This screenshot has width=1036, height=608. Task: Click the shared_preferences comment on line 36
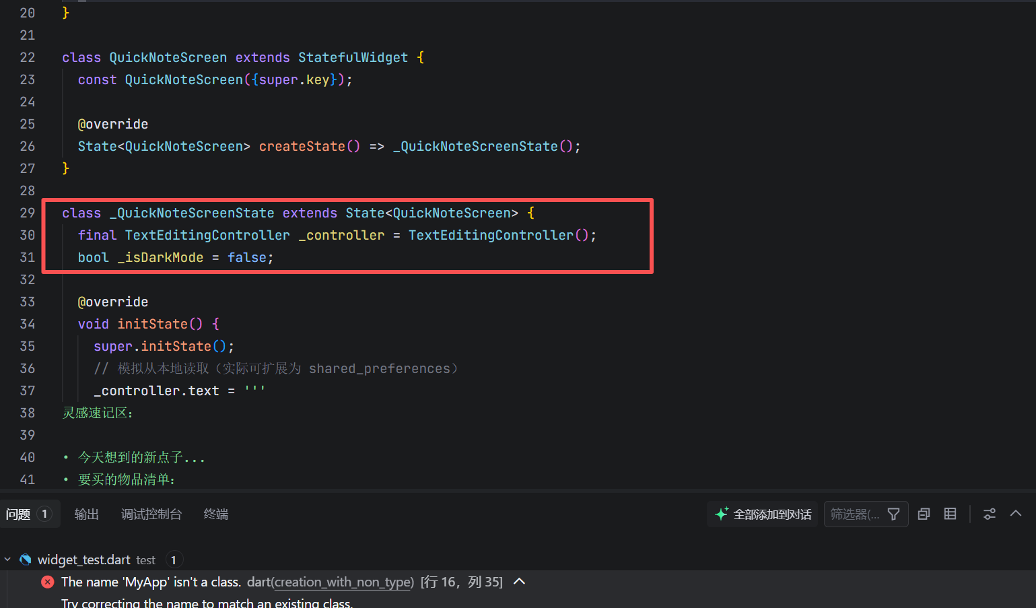coord(380,368)
